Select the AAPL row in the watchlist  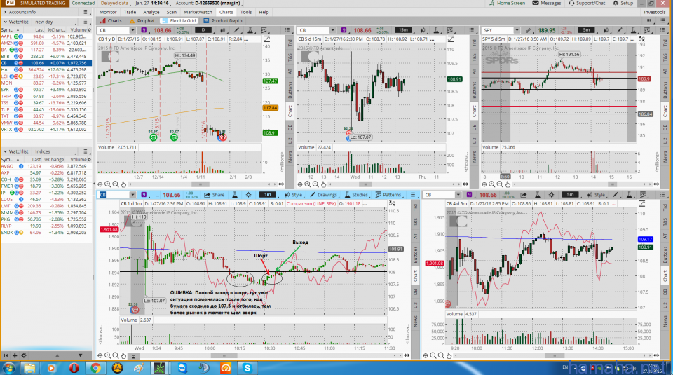coord(46,36)
